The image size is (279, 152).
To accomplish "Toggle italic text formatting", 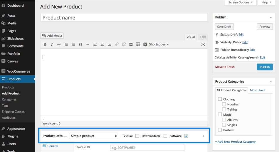I will click(52, 45).
